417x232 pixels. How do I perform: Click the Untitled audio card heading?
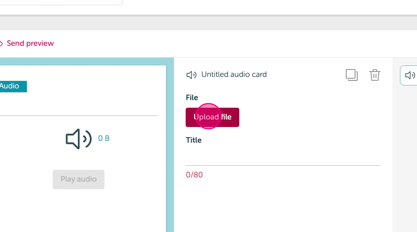pyautogui.click(x=234, y=75)
